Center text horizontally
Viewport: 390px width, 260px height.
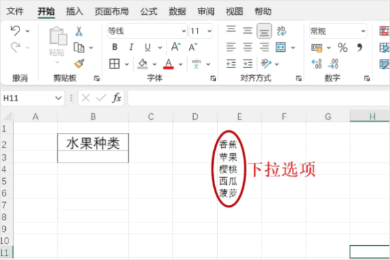coord(248,47)
